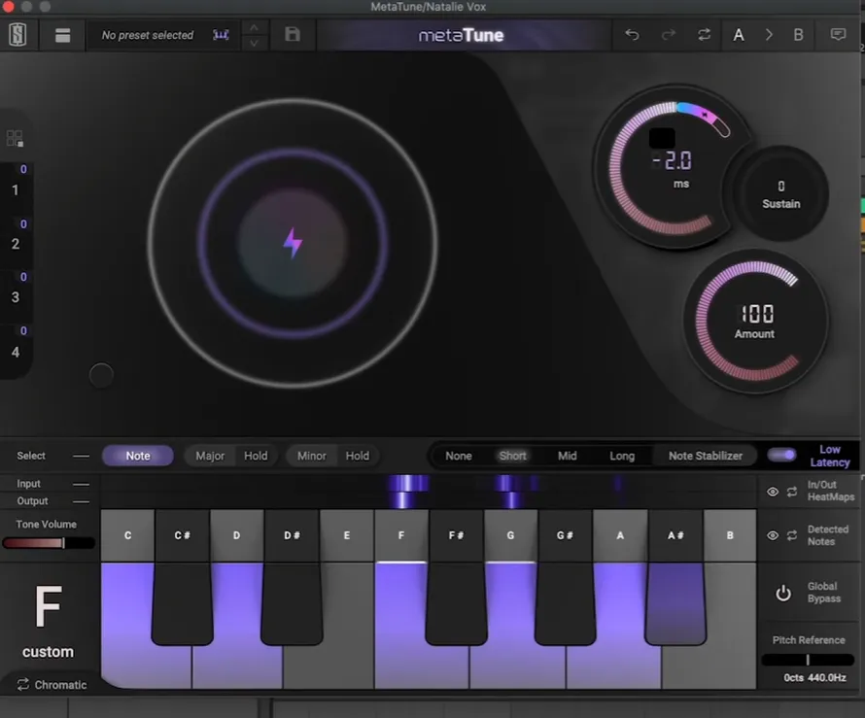Copy A to B with arrow

769,35
